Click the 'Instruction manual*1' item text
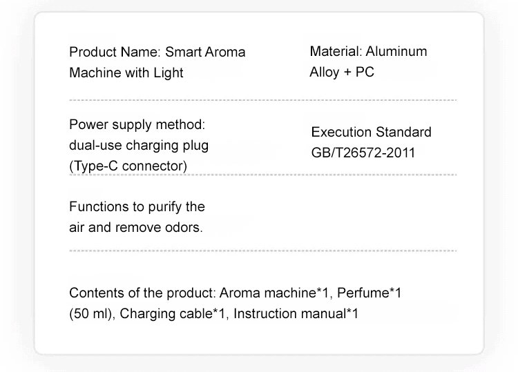The width and height of the screenshot is (518, 372). click(x=296, y=314)
